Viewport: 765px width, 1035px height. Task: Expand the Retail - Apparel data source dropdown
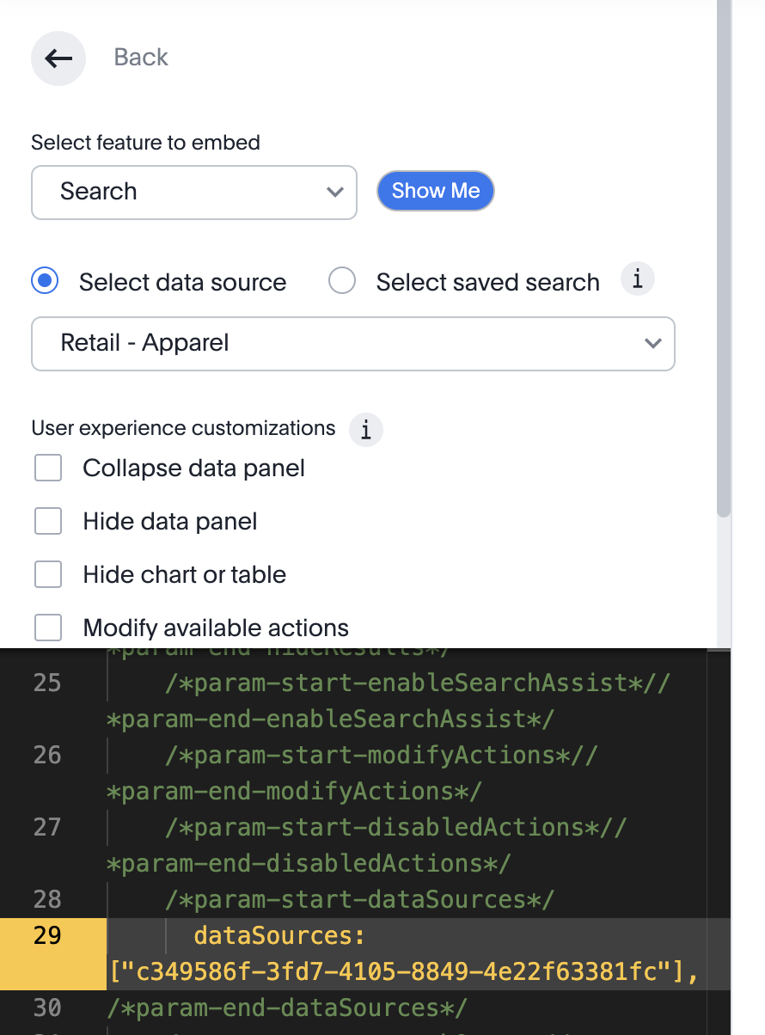click(x=352, y=344)
